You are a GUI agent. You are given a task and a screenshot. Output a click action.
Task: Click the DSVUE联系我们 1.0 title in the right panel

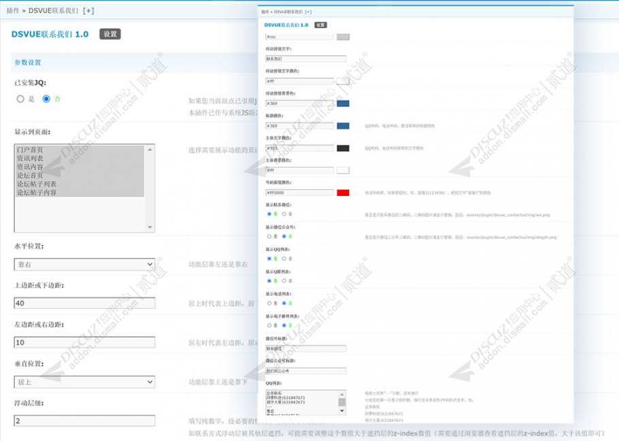286,25
